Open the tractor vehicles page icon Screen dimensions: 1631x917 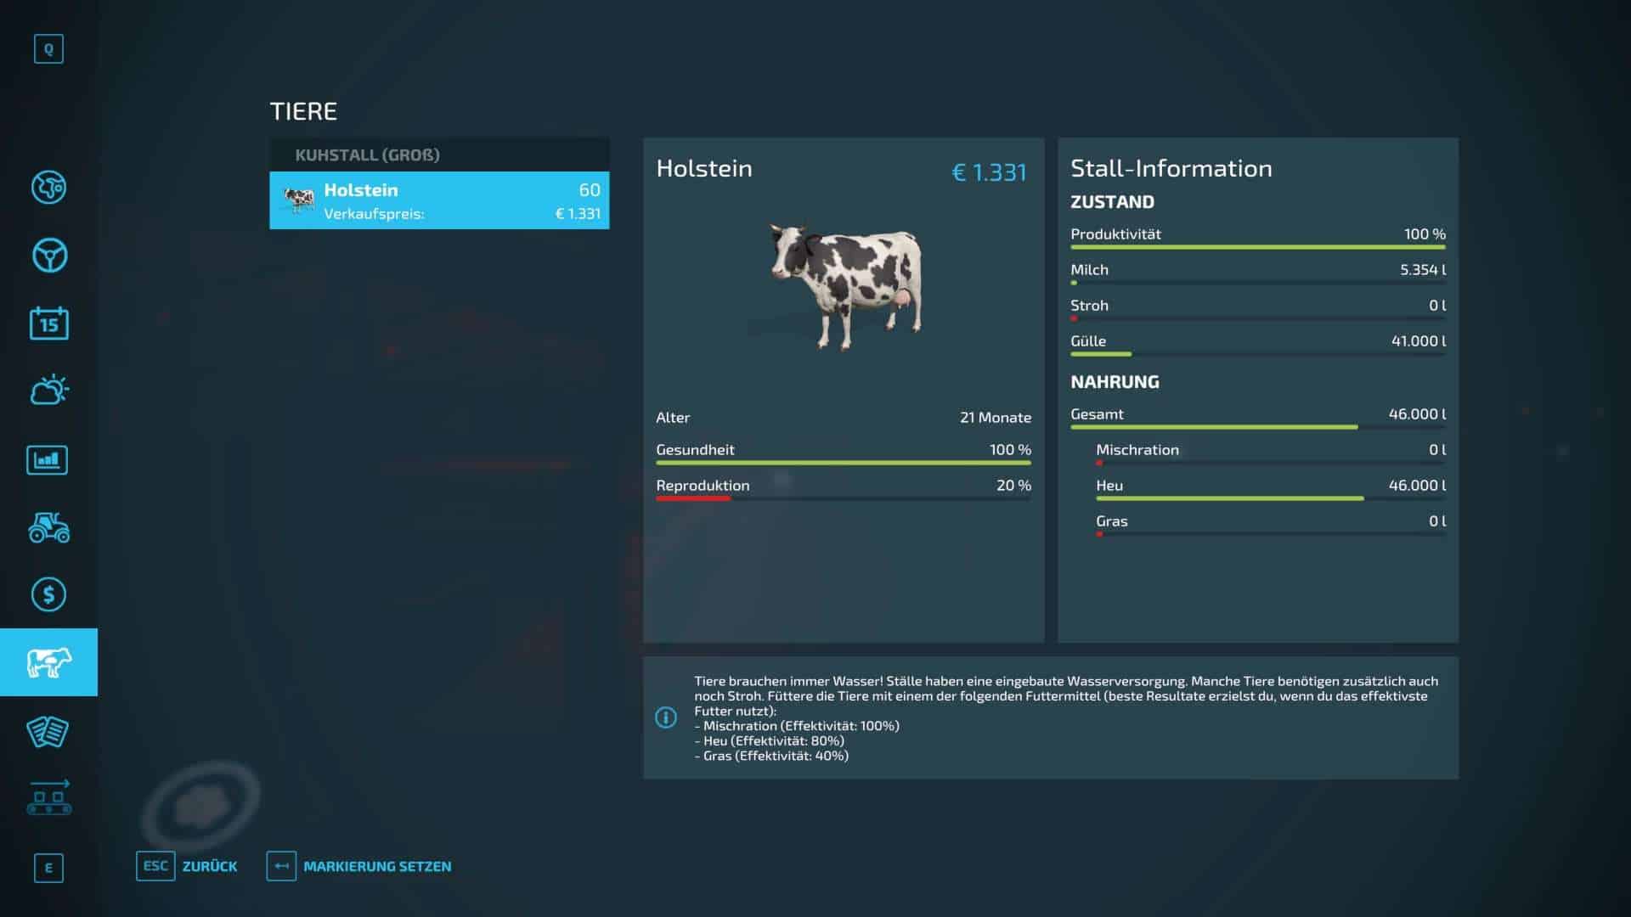coord(48,527)
